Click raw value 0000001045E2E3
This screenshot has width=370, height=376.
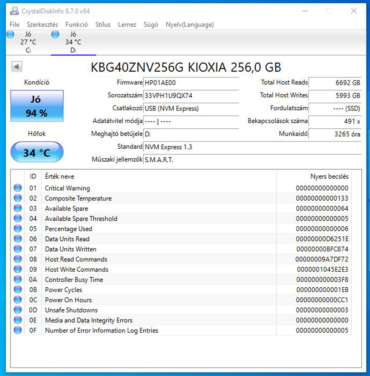click(323, 269)
